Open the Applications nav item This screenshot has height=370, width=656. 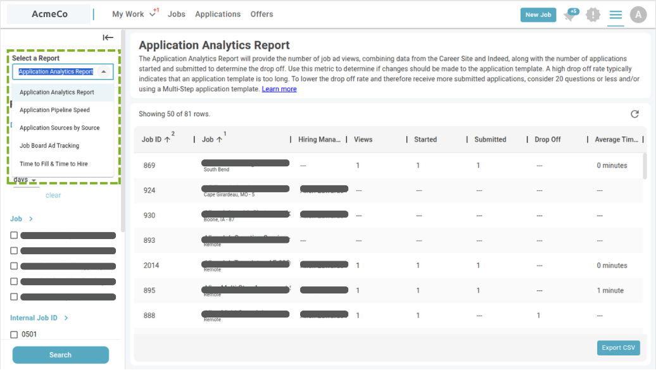click(218, 14)
